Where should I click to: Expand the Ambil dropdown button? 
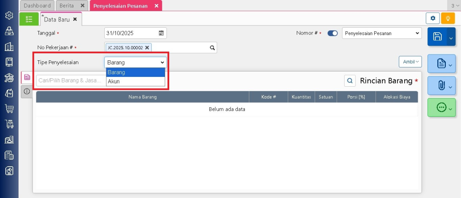coord(410,62)
